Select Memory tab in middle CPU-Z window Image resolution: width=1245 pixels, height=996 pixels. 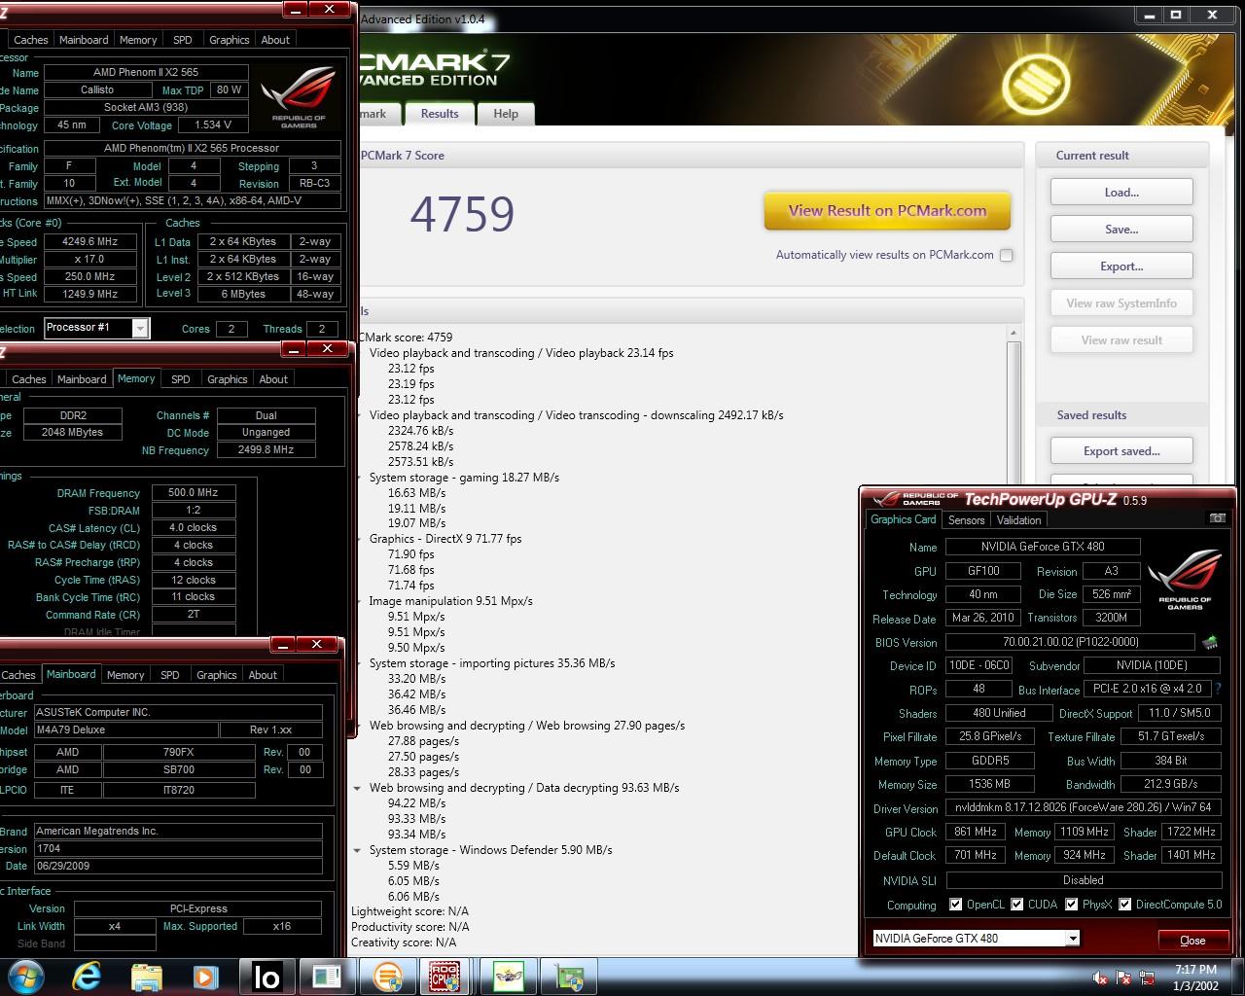(x=136, y=378)
